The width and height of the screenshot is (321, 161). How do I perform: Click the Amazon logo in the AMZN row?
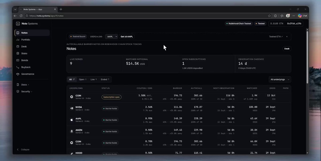(72, 131)
